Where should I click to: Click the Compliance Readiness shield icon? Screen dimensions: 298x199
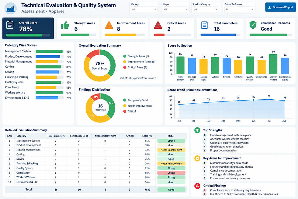pyautogui.click(x=253, y=25)
